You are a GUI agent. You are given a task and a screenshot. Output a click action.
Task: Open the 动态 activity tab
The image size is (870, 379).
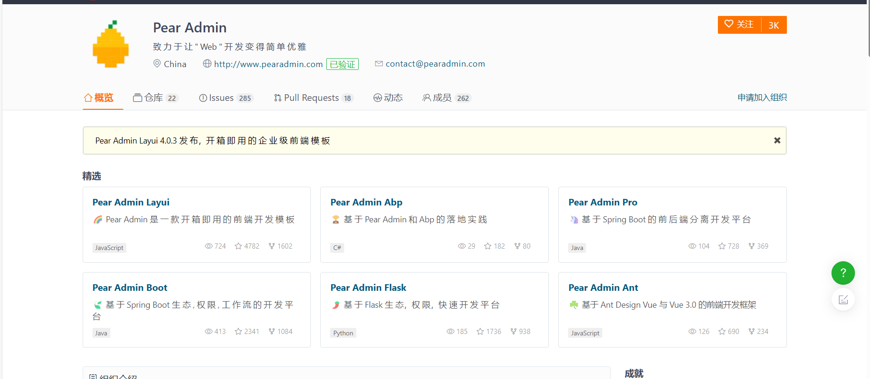tap(388, 98)
